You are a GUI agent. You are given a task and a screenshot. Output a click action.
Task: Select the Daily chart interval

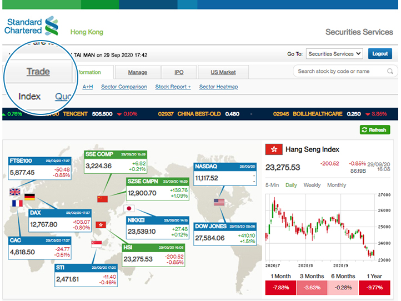click(291, 185)
